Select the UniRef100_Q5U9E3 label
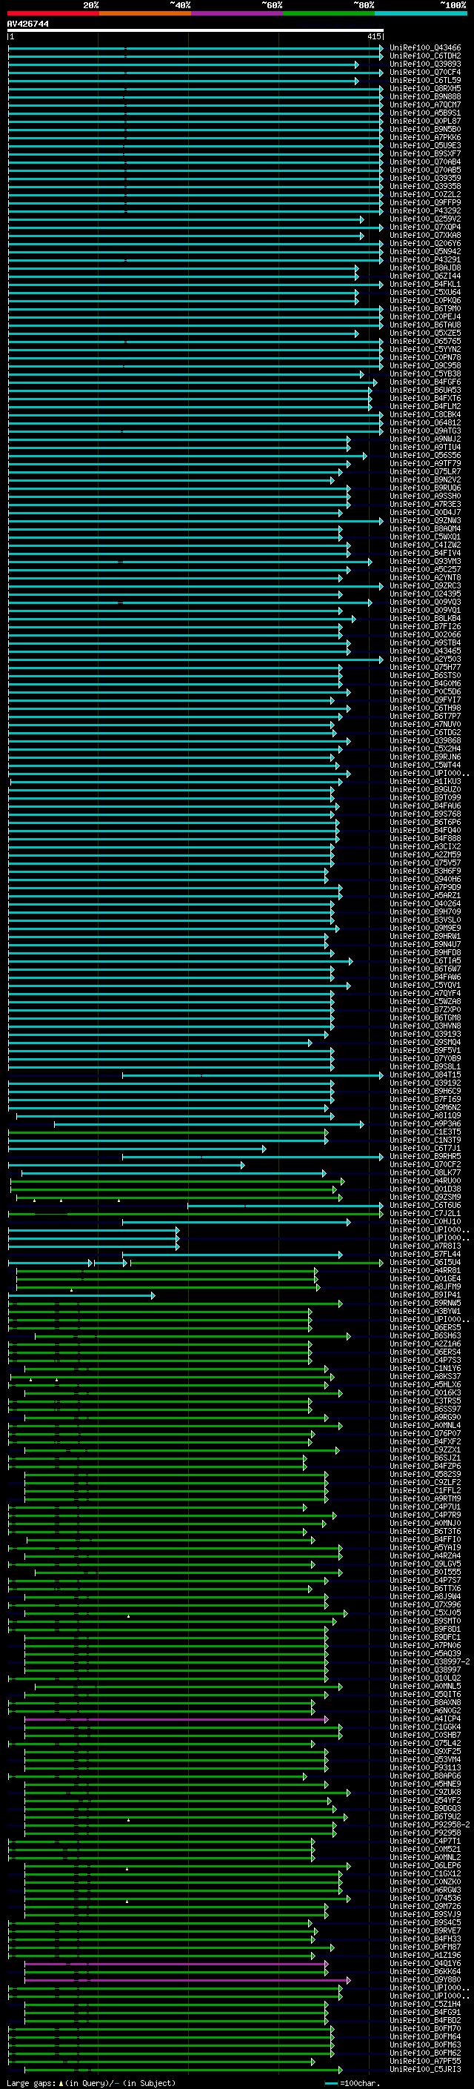 point(425,145)
